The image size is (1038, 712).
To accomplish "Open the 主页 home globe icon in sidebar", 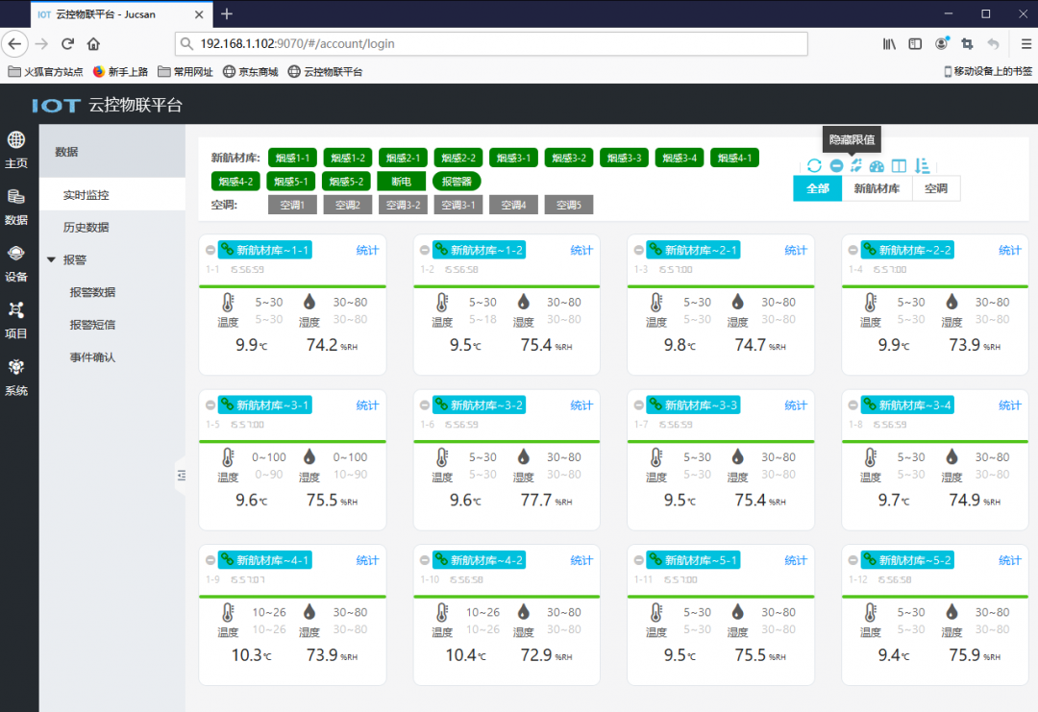I will point(16,139).
